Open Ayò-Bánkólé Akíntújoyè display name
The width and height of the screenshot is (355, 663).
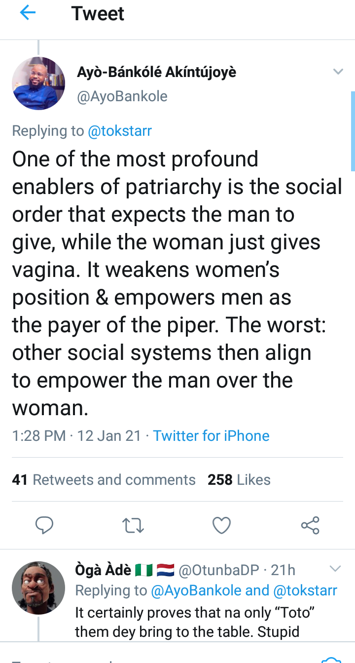157,72
